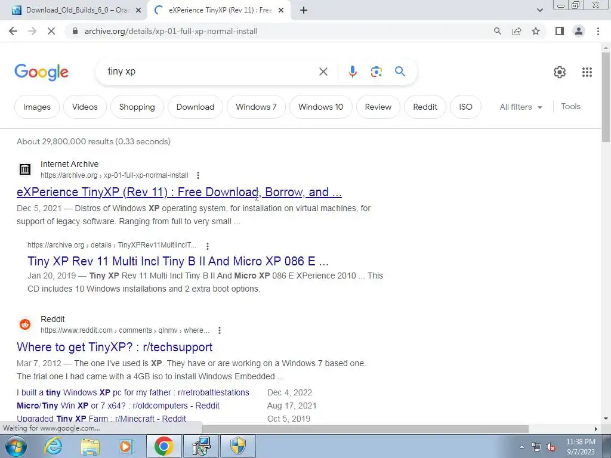Open I built a tiny Windows XP pc link
The height and width of the screenshot is (458, 611).
point(133,392)
